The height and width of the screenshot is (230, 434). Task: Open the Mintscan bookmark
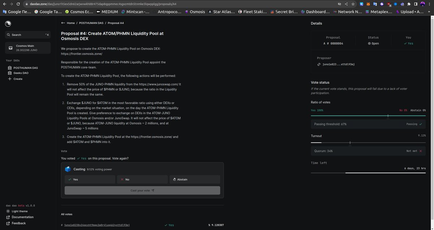135,12
